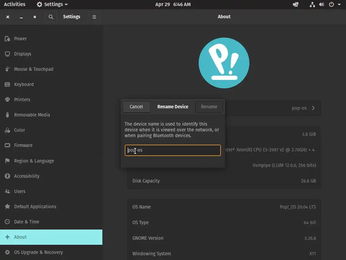Select Users in the settings sidebar
This screenshot has width=346, height=260.
point(51,191)
